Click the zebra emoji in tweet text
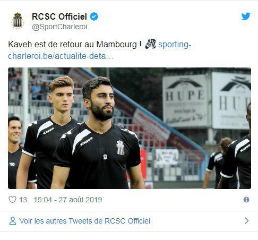Image resolution: width=258 pixels, height=240 pixels. click(150, 44)
